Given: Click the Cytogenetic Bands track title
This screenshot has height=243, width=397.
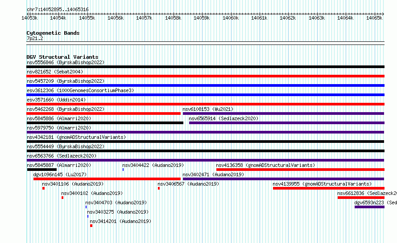Looking at the screenshot, I should [53, 33].
